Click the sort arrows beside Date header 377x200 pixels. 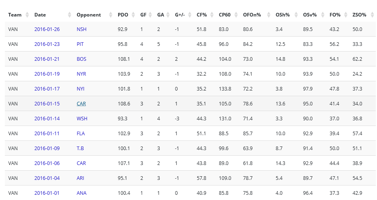click(69, 15)
